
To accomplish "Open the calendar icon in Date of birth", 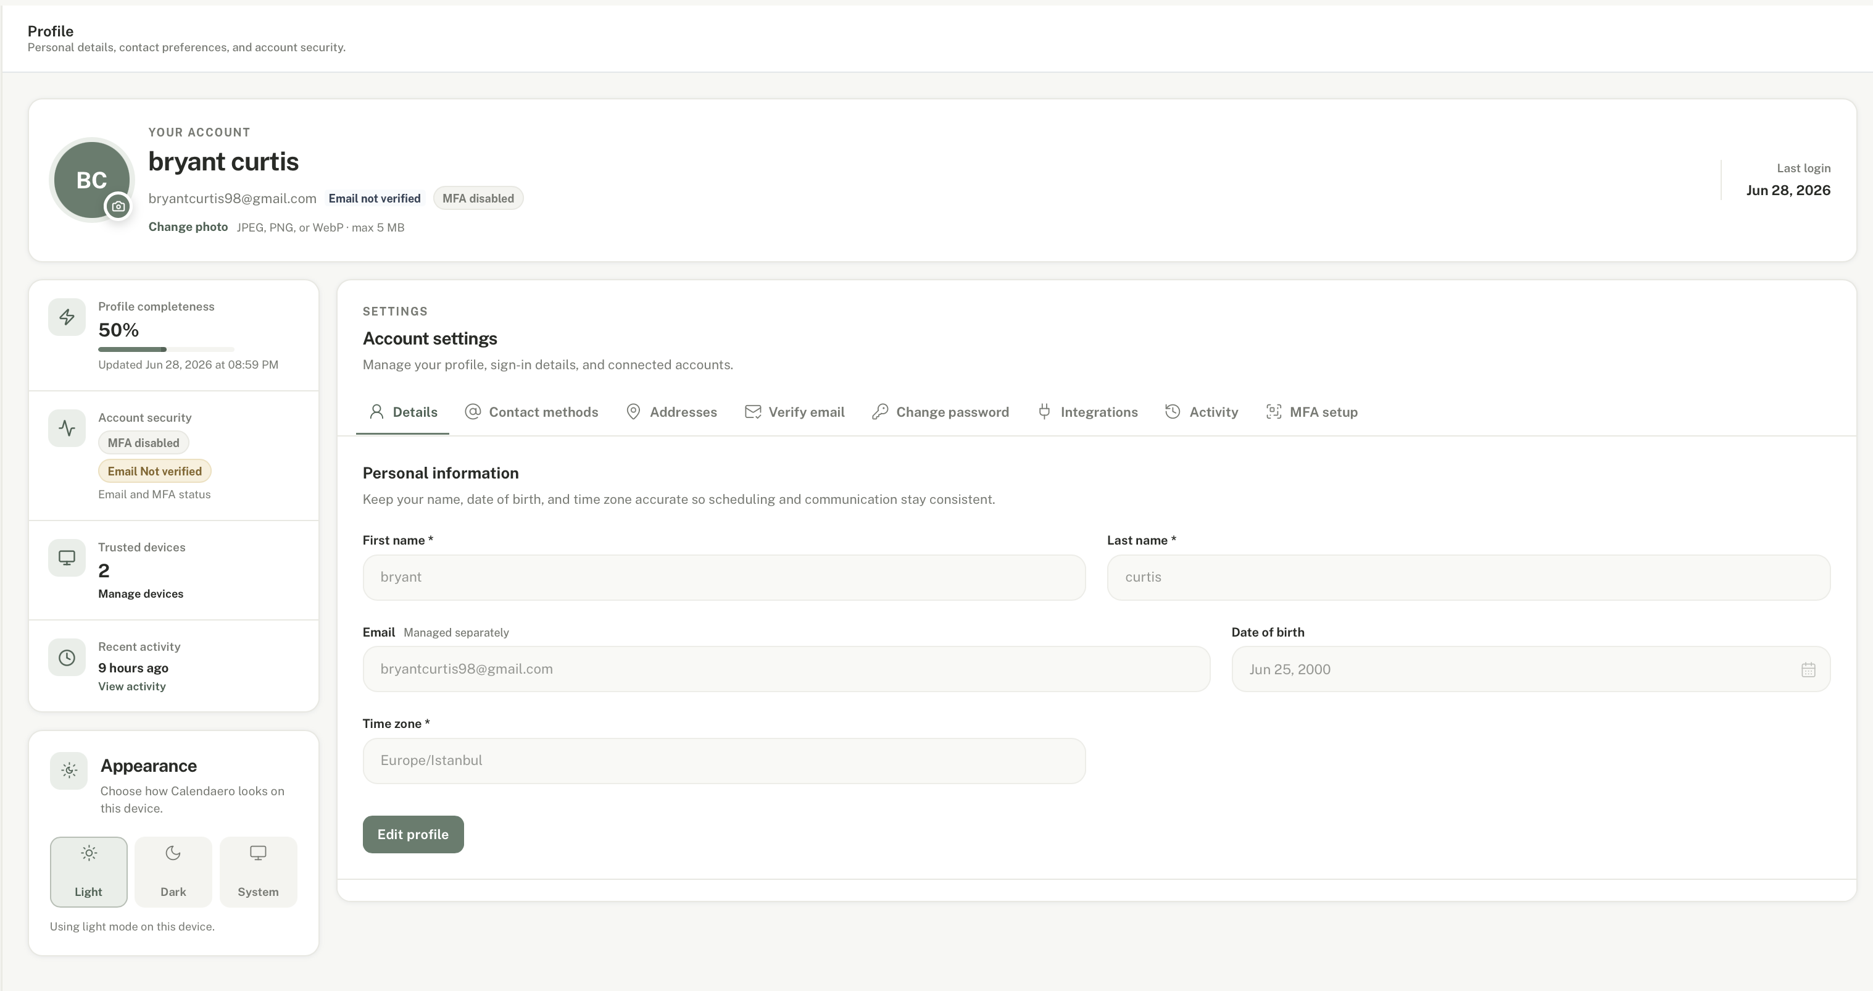I will [x=1808, y=670].
